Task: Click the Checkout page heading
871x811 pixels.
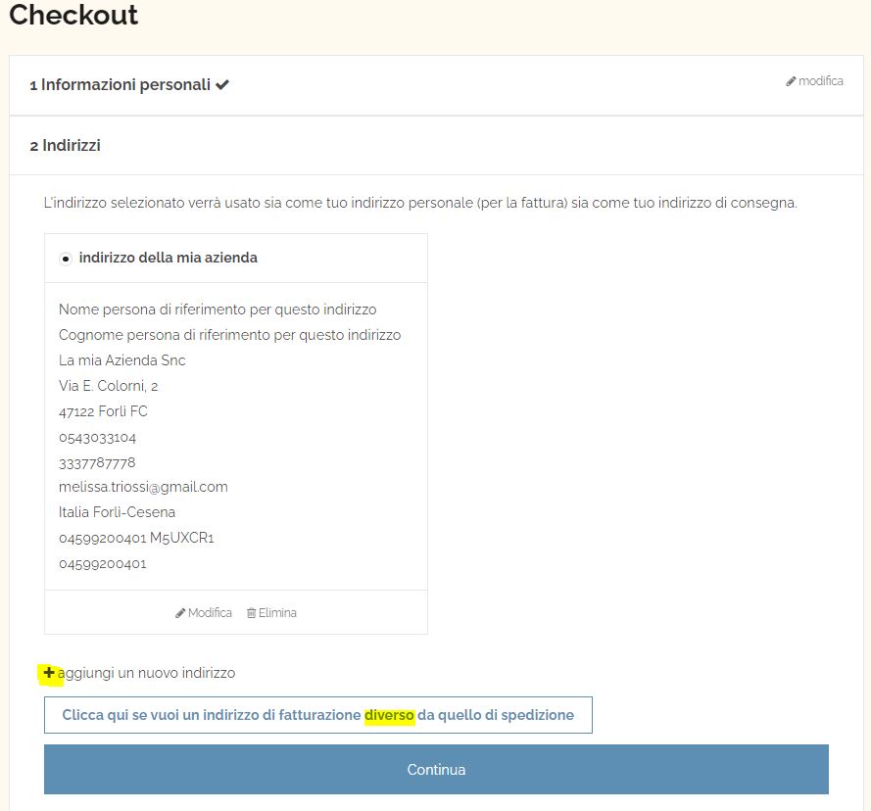Action: (73, 15)
